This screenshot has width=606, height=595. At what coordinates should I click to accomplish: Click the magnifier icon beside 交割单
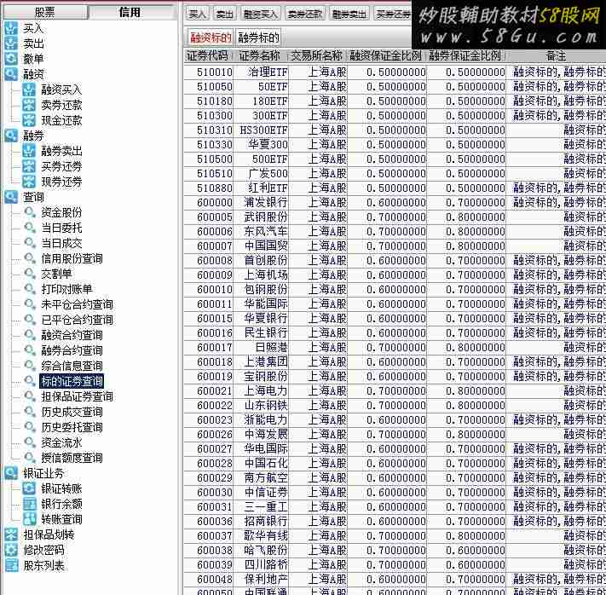30,274
